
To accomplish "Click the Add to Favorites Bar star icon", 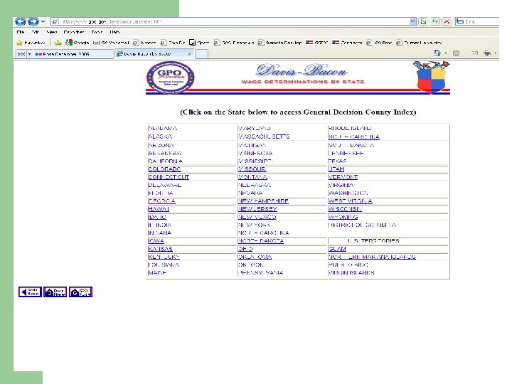I will (58, 43).
